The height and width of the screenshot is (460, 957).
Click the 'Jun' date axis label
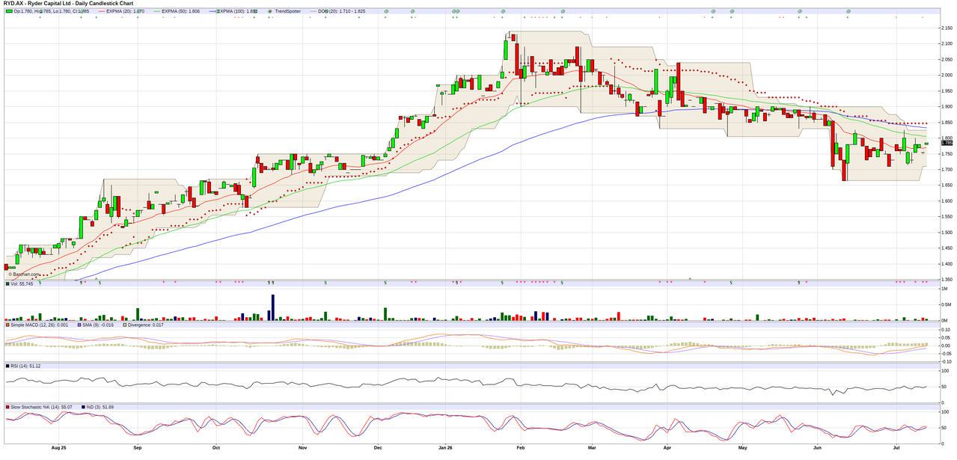[x=819, y=448]
